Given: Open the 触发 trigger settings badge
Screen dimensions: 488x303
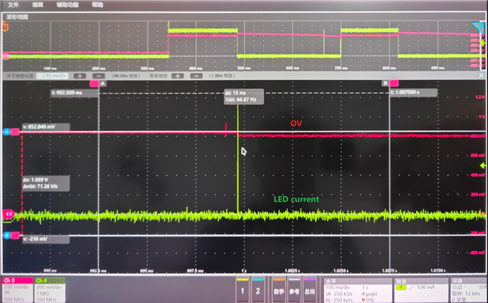Looking at the screenshot, I should pos(421,289).
